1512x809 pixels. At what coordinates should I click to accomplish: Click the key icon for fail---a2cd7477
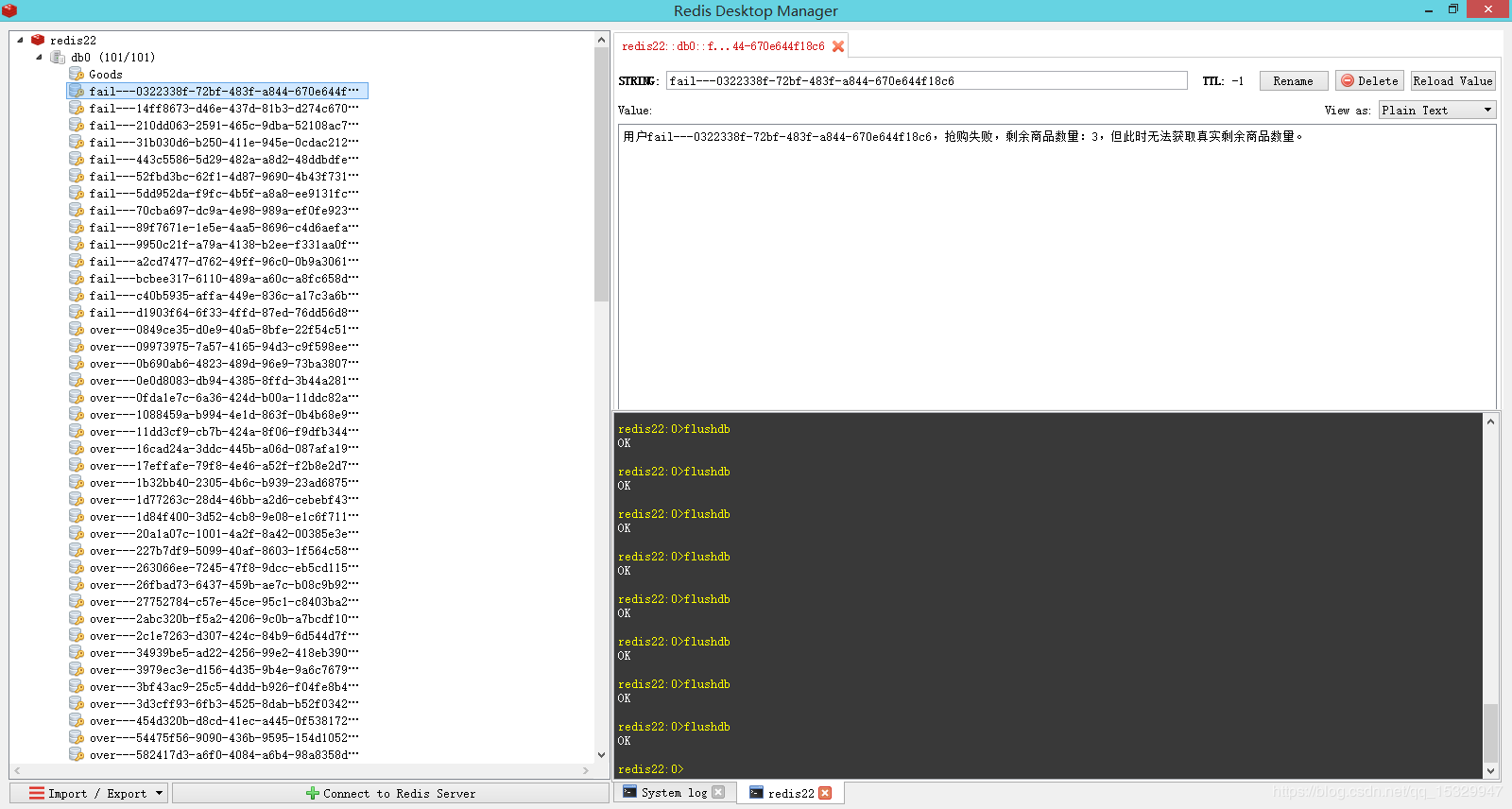pyautogui.click(x=77, y=261)
